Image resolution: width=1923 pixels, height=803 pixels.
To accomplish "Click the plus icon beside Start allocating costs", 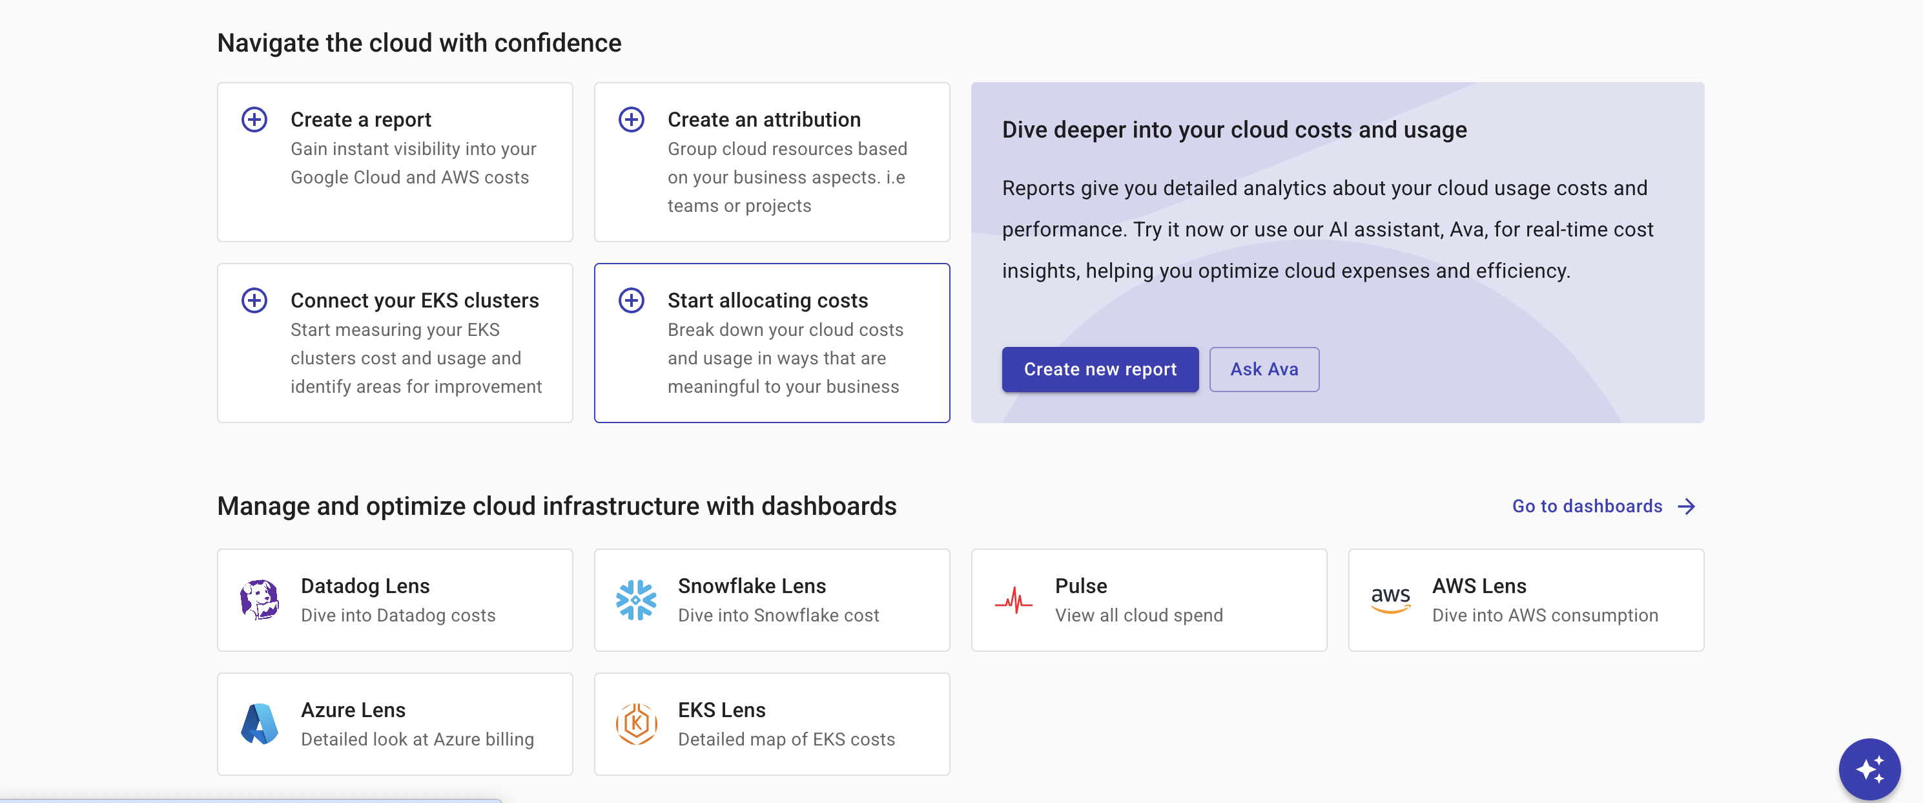I will tap(631, 300).
